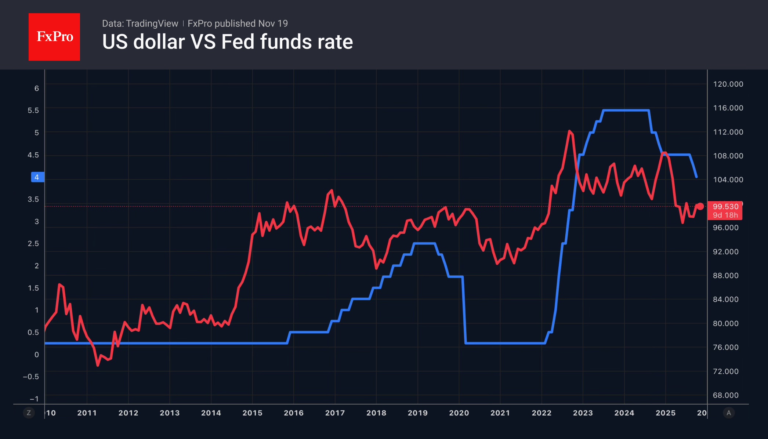Click the round Z button below left axis

point(29,413)
